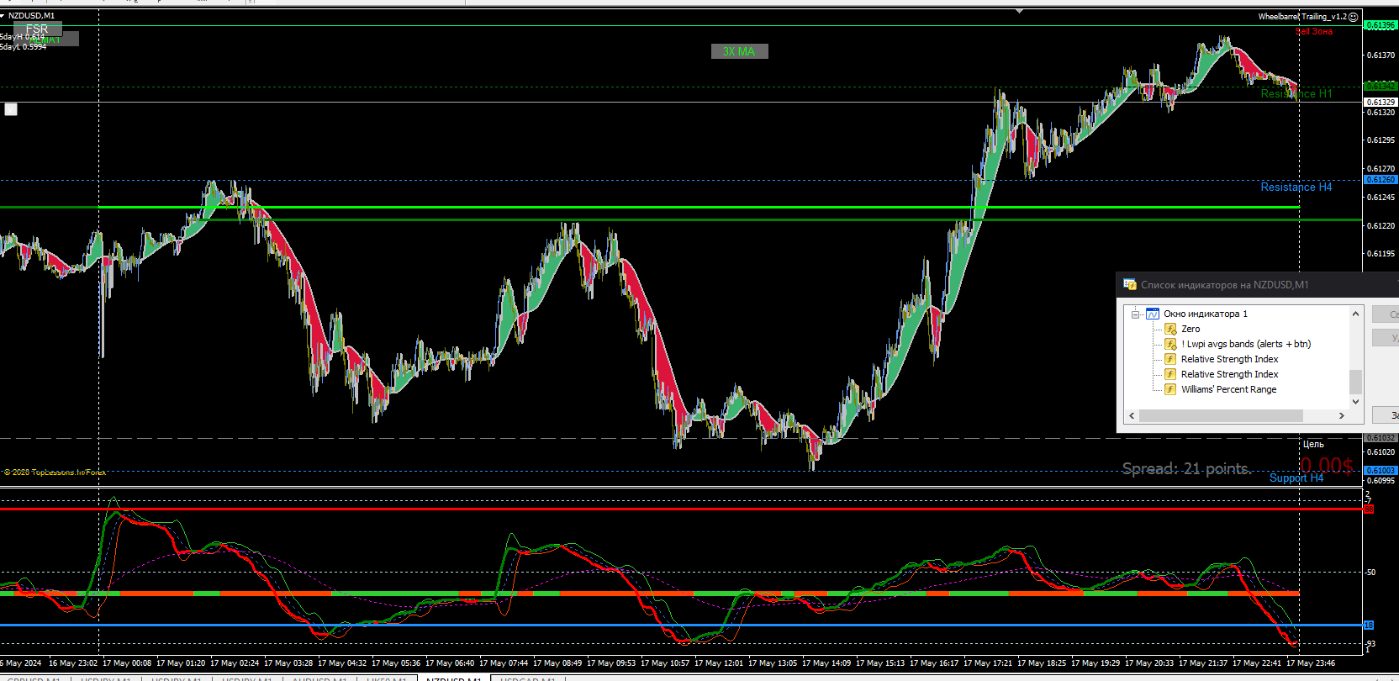This screenshot has width=1399, height=681.
Task: Click the 5dayL 0.5994 text
Action: (24, 47)
